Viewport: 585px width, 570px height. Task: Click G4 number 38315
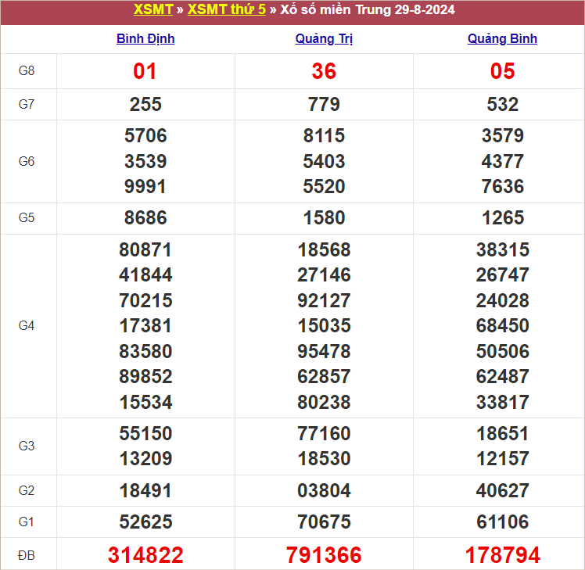[x=503, y=250]
